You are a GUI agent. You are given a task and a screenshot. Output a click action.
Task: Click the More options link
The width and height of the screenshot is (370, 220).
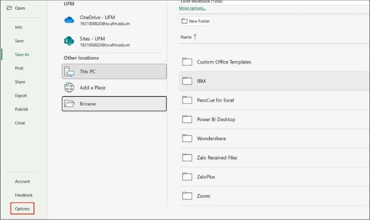(x=192, y=8)
